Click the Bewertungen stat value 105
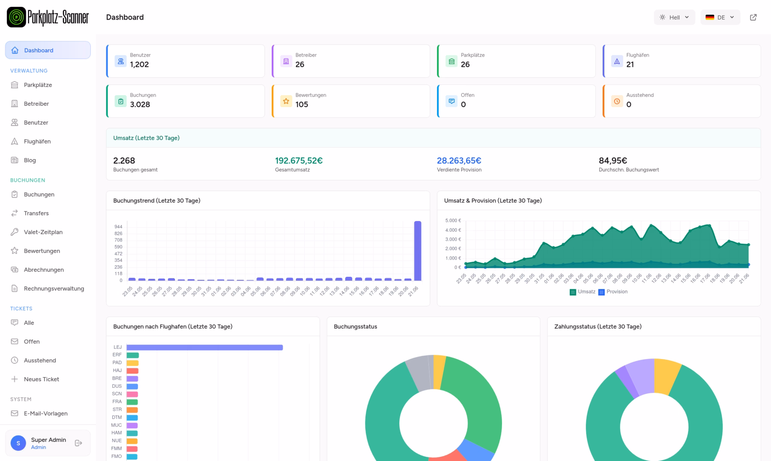Viewport: 771px width, 461px height. (302, 105)
